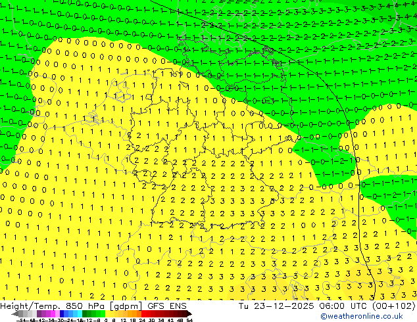The width and height of the screenshot is (417, 322).
Task: Pick the cyan legend swatch above -18
Action: [x=80, y=313]
